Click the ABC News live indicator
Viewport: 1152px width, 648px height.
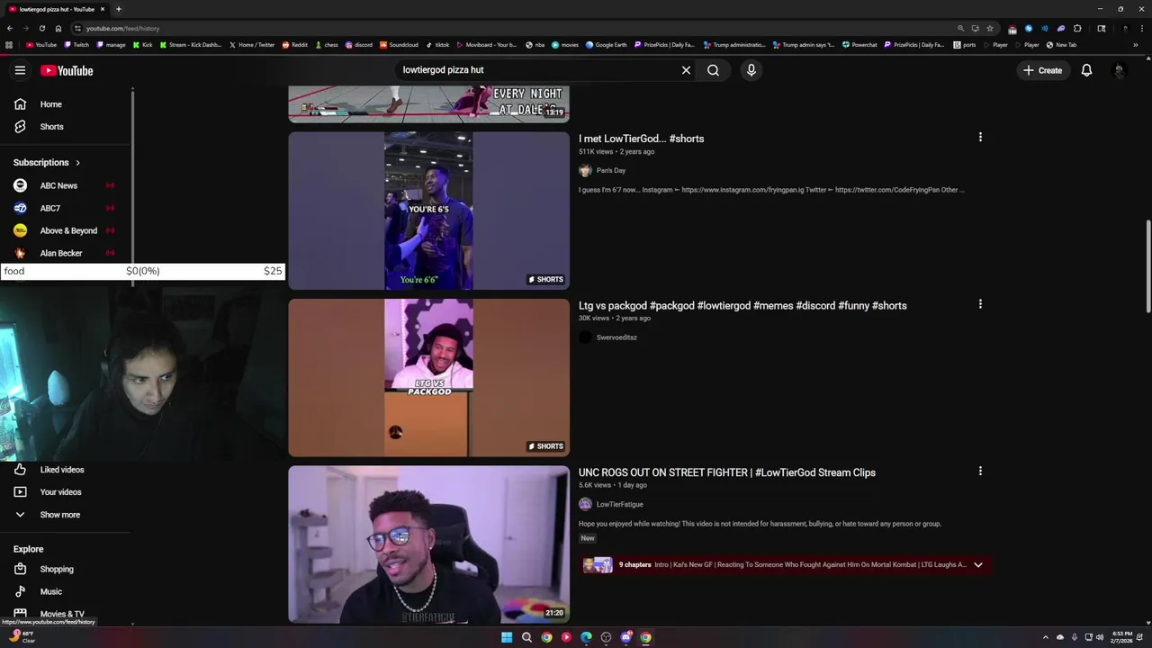pos(111,185)
